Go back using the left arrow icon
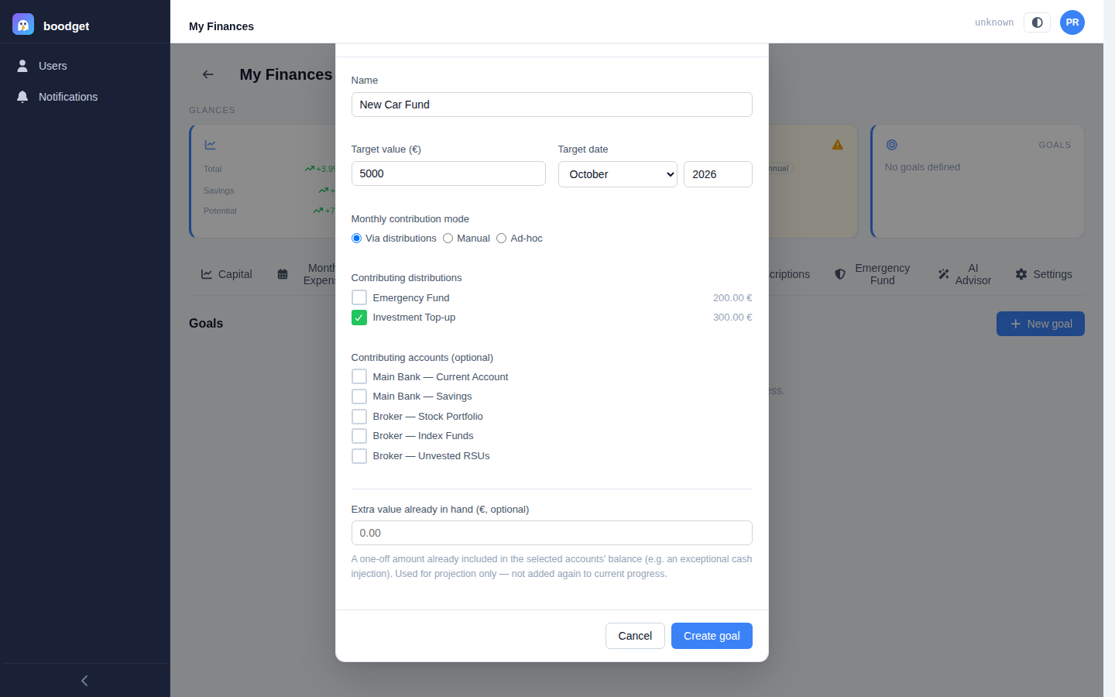Viewport: 1115px width, 697px height. coord(208,74)
